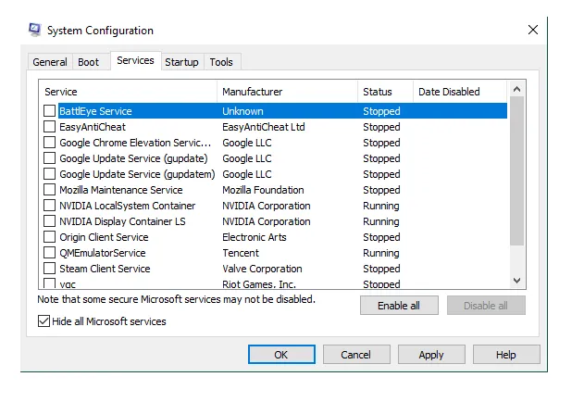
Task: Click the EasyAntiCheat Ltd manufacturer cell
Action: click(x=264, y=127)
